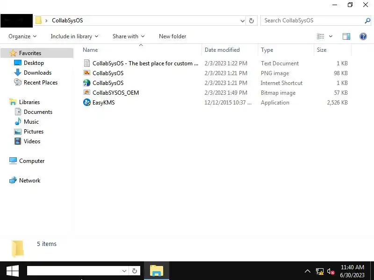This screenshot has width=374, height=280.
Task: Click the Recent Places icon
Action: point(18,82)
